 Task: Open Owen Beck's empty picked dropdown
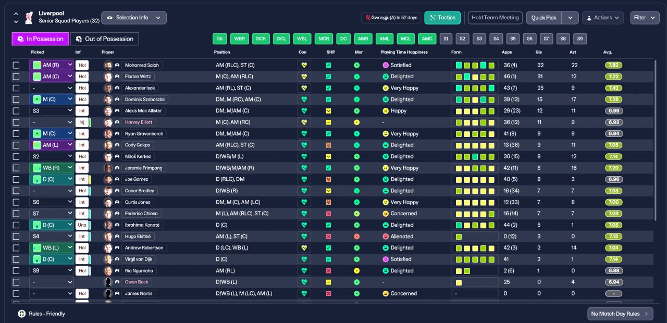pos(52,282)
